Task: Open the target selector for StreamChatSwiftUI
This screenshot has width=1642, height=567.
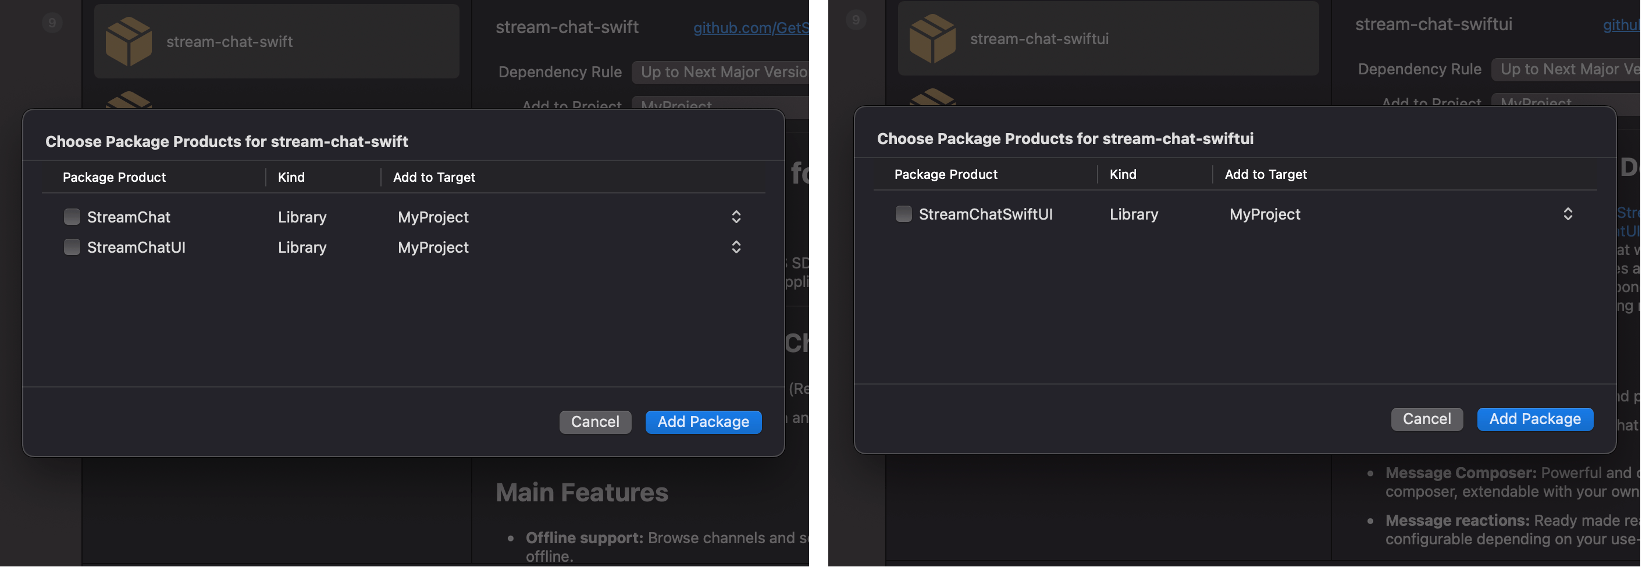Action: pos(1568,214)
